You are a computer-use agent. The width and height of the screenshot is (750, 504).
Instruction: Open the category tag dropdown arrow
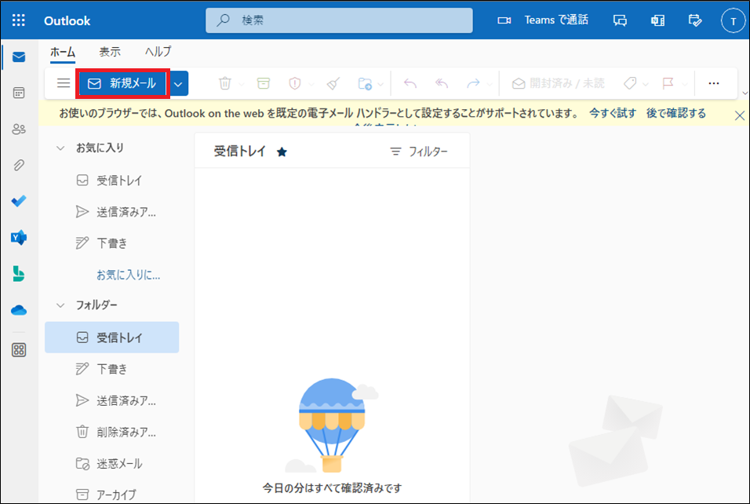point(646,84)
